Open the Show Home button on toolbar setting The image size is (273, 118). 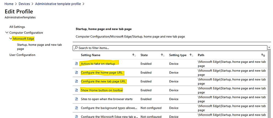point(102,90)
